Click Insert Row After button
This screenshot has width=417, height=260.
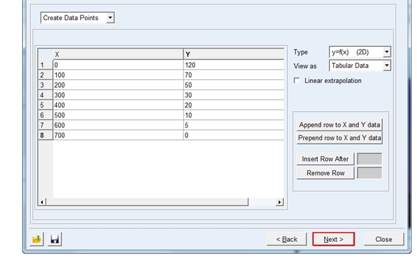tap(325, 159)
